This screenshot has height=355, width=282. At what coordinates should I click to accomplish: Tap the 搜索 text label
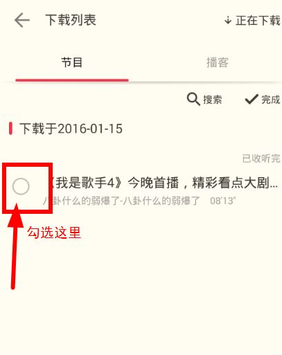[x=213, y=100]
